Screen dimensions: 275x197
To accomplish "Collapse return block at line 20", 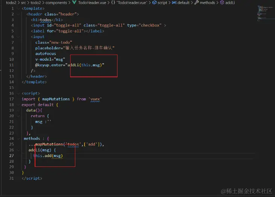I will (x=18, y=116).
